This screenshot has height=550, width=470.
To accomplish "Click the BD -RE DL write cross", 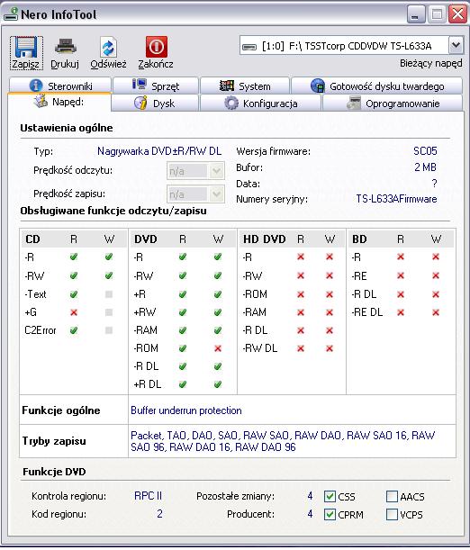I will point(436,312).
